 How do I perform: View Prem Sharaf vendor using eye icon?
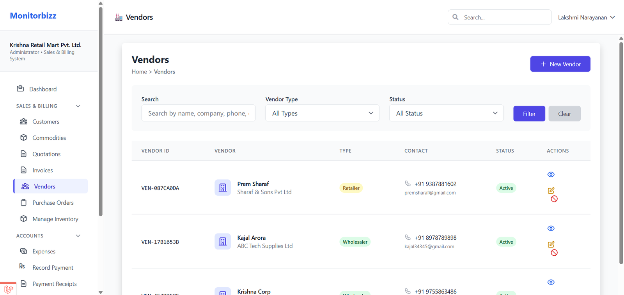(551, 174)
